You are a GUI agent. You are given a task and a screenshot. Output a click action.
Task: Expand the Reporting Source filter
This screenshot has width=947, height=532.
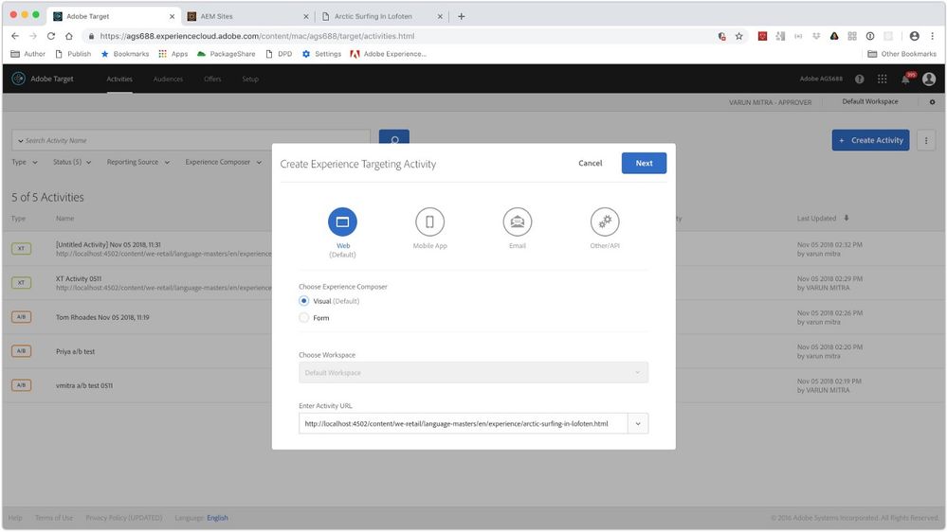137,162
